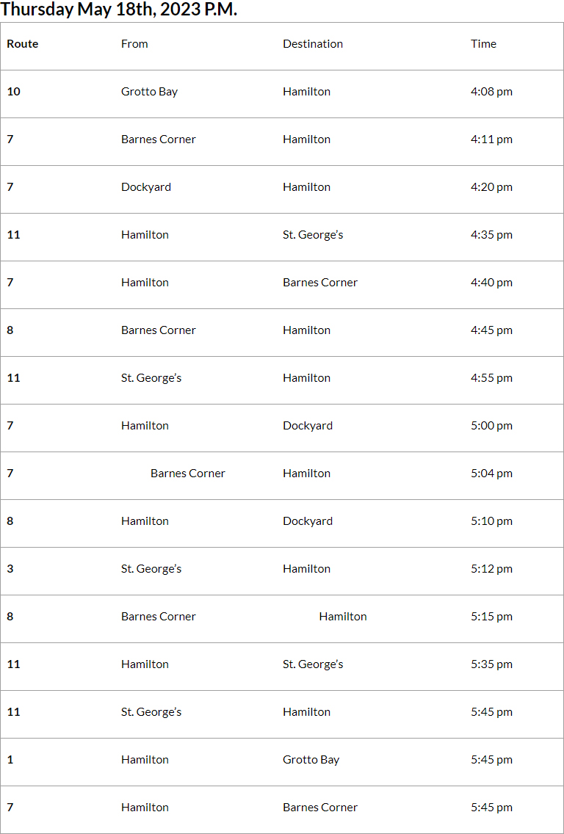Click the From column header
The image size is (564, 834).
pos(134,44)
